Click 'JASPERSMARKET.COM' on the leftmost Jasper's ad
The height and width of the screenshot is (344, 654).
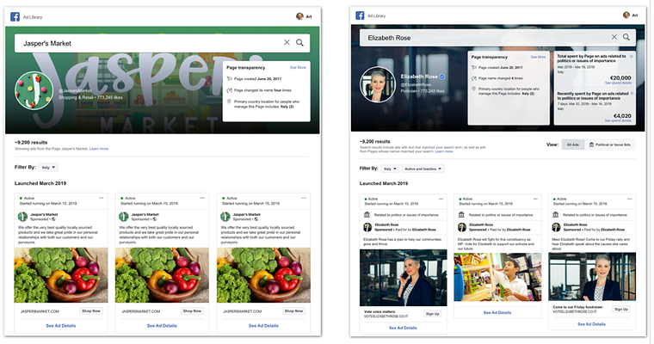click(40, 311)
